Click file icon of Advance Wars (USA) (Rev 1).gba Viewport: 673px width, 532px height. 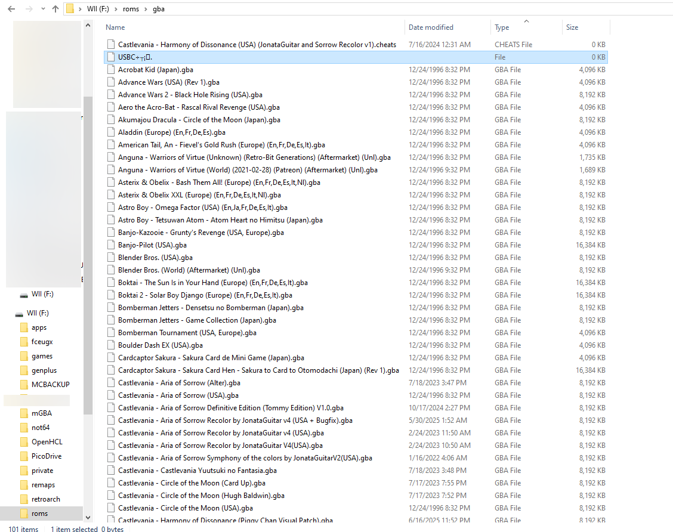pos(111,82)
